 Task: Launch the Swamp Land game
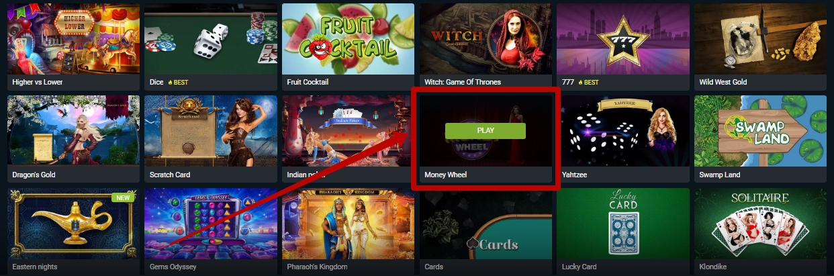(x=760, y=131)
